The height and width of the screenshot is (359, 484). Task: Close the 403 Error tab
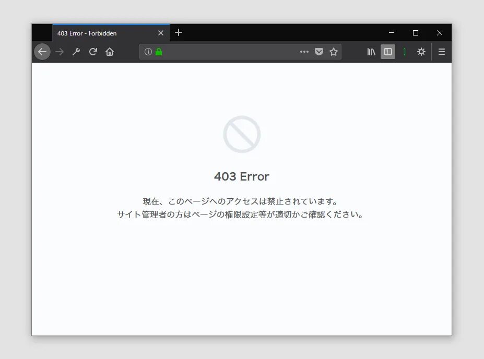(161, 33)
